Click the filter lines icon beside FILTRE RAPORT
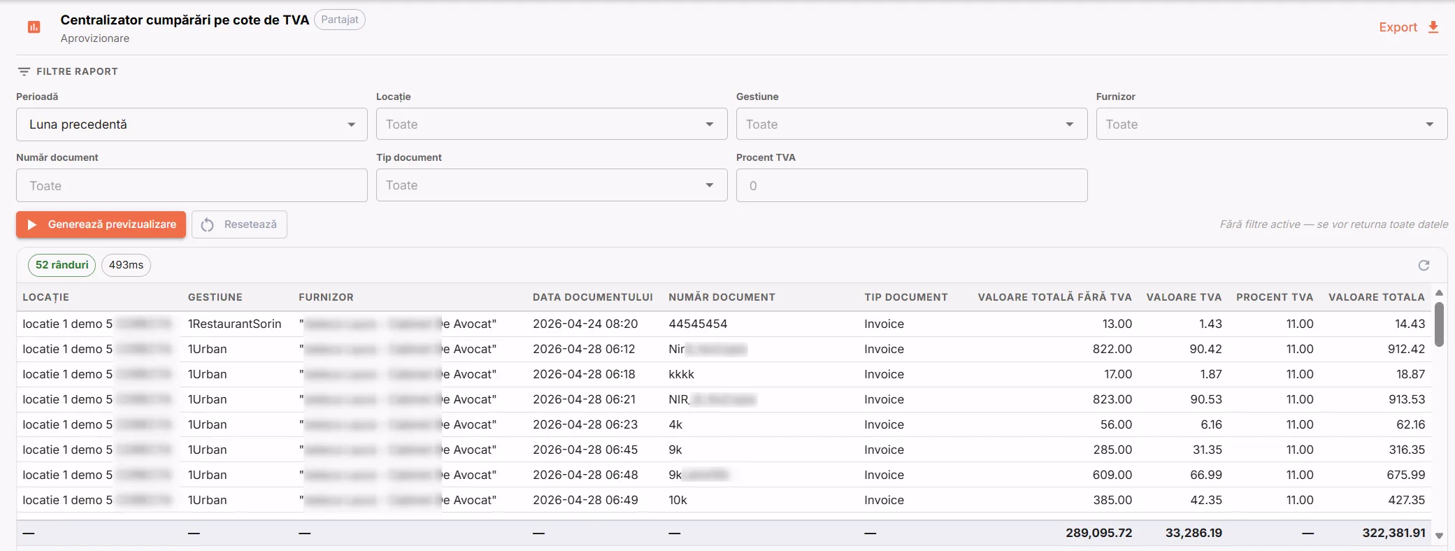Viewport: 1455px width, 551px height. [24, 71]
